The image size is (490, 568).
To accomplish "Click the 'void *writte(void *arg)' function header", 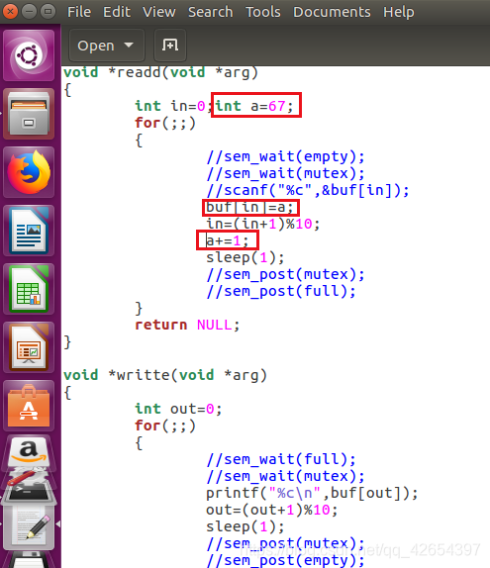I will click(x=165, y=375).
